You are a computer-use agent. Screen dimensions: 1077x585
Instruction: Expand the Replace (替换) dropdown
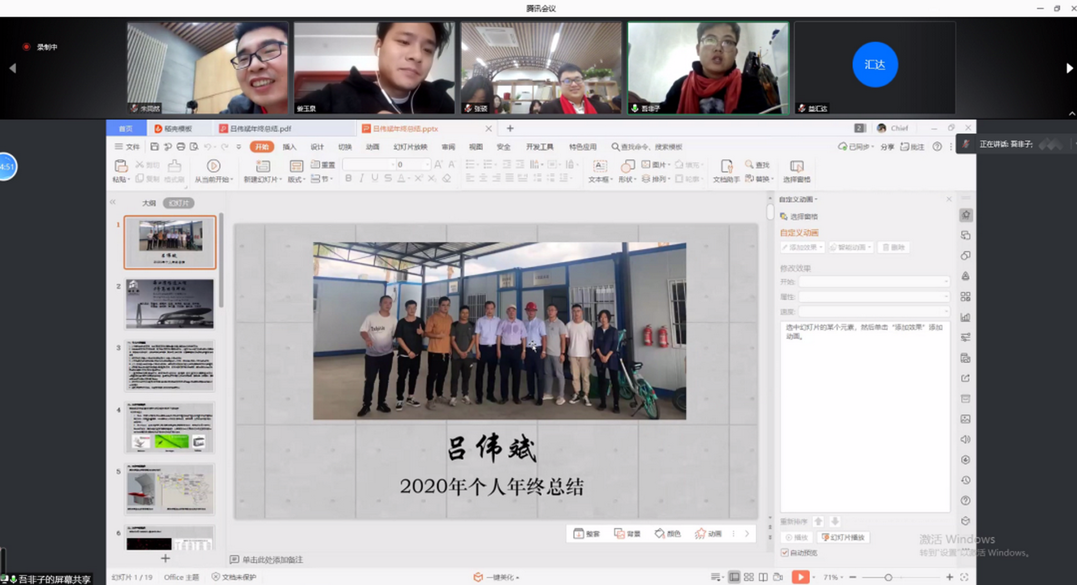click(x=772, y=179)
